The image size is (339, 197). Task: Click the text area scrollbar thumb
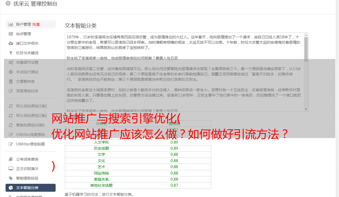(306, 49)
